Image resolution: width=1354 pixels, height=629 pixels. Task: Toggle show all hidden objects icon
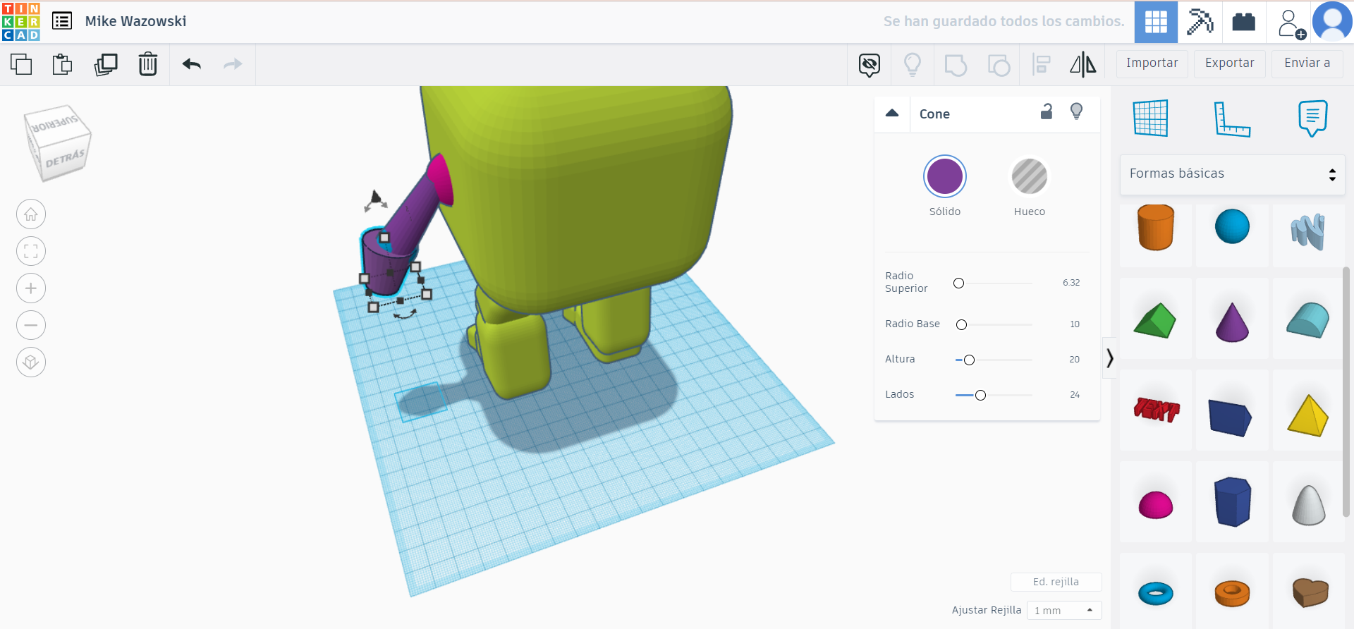pyautogui.click(x=870, y=65)
